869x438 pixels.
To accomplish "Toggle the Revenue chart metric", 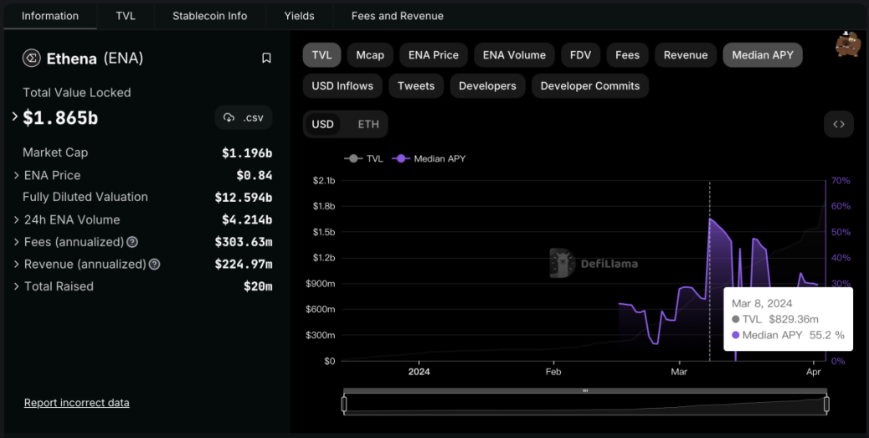I will [x=686, y=55].
